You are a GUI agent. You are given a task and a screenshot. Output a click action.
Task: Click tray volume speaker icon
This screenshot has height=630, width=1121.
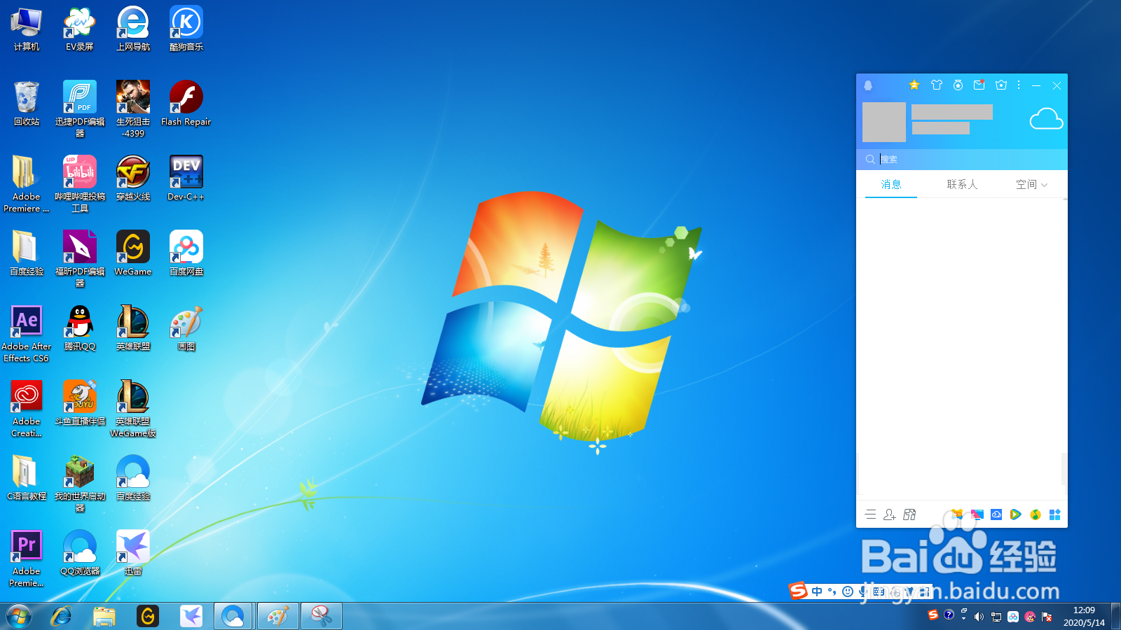(979, 617)
